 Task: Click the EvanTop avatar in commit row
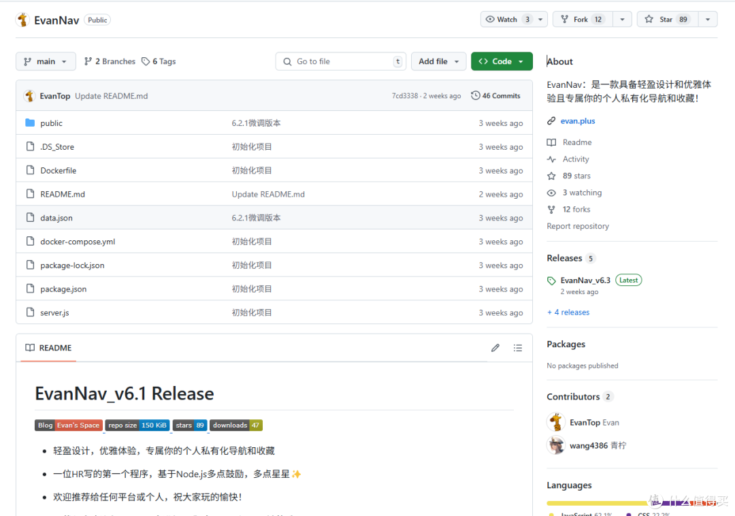29,95
